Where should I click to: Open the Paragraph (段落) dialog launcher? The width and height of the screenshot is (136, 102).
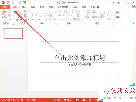point(82,24)
